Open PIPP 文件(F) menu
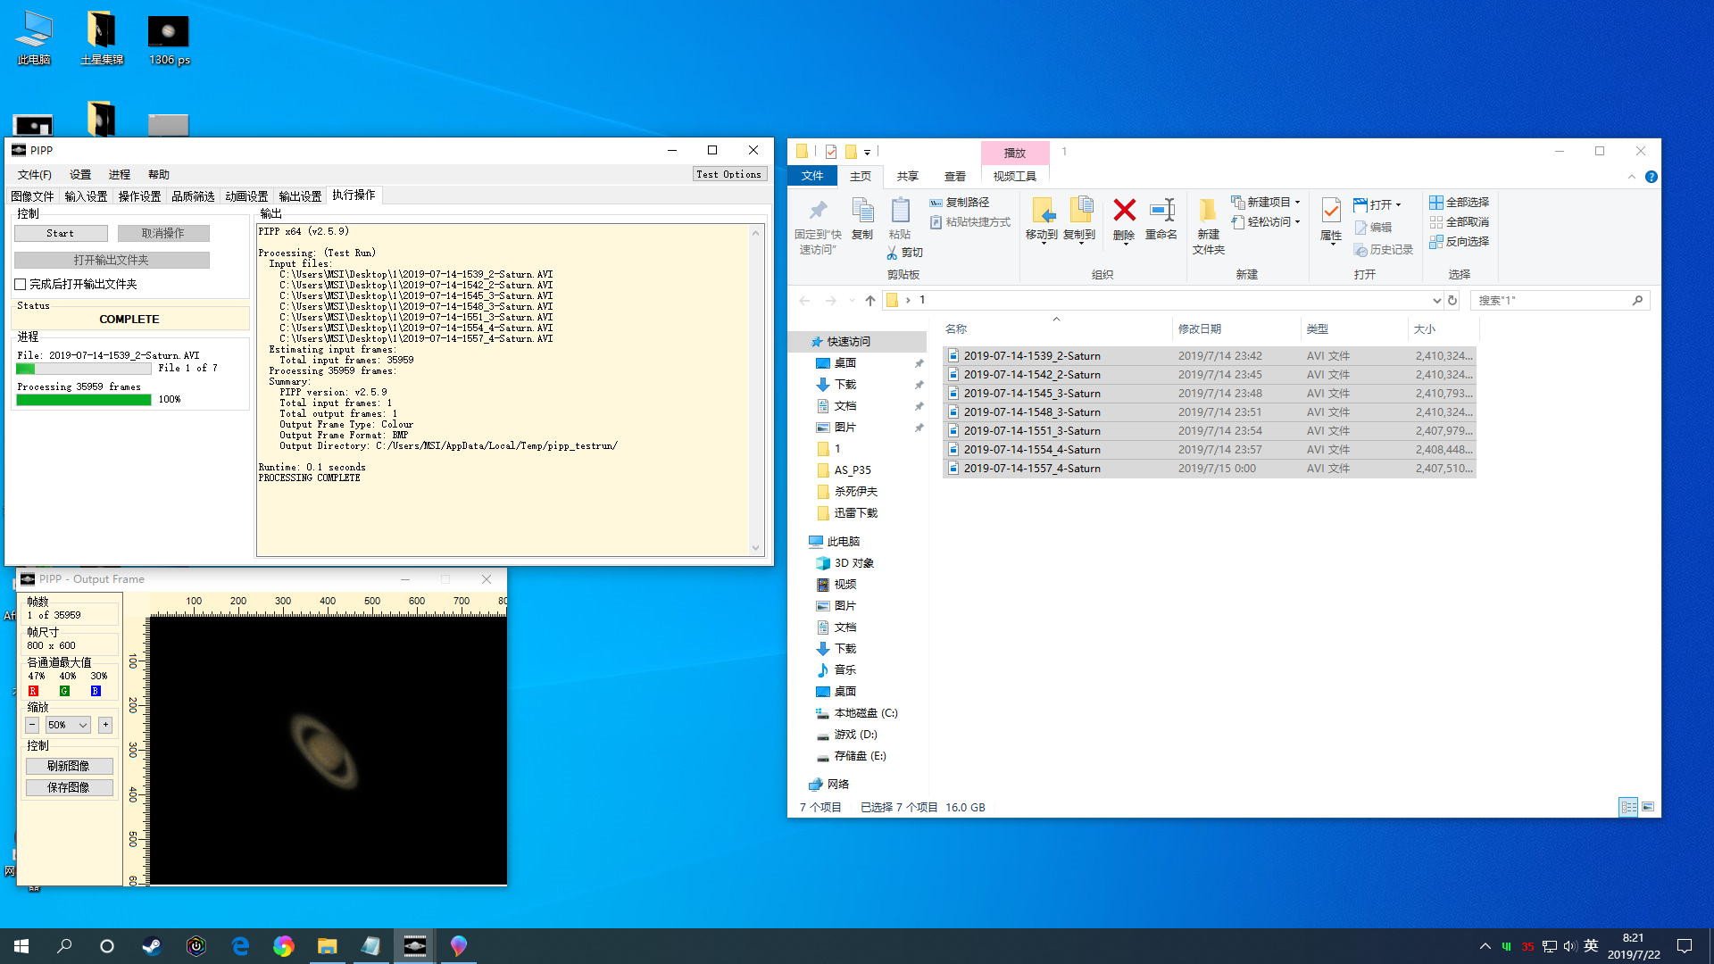The image size is (1714, 964). (35, 175)
